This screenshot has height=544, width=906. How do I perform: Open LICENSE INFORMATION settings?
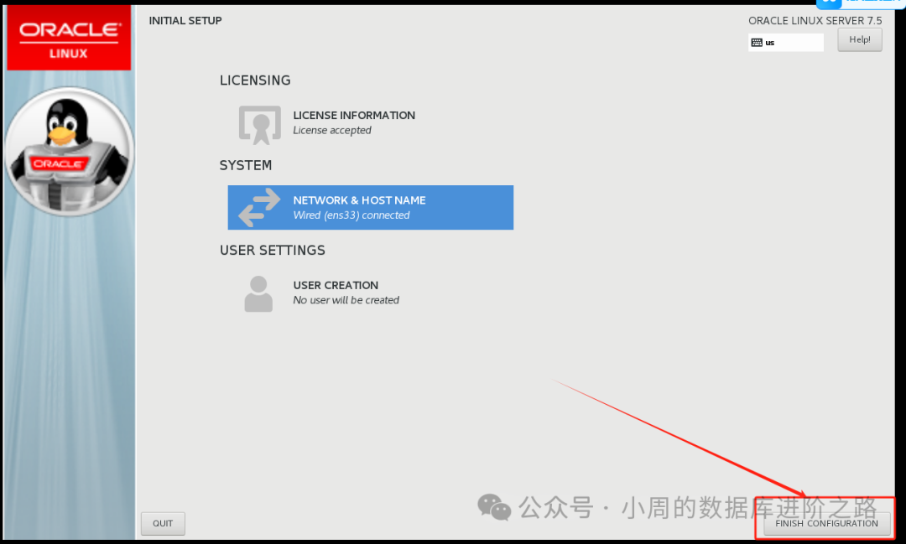(354, 116)
